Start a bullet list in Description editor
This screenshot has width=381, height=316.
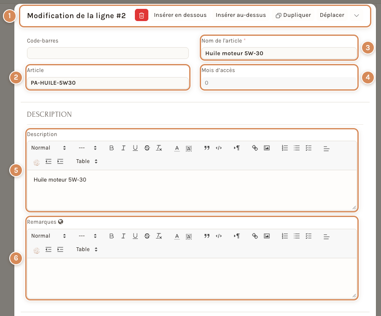(297, 148)
